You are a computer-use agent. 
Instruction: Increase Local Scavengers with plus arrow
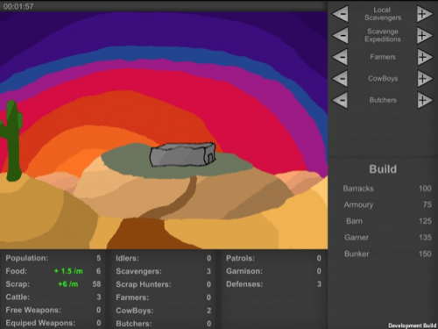425,14
